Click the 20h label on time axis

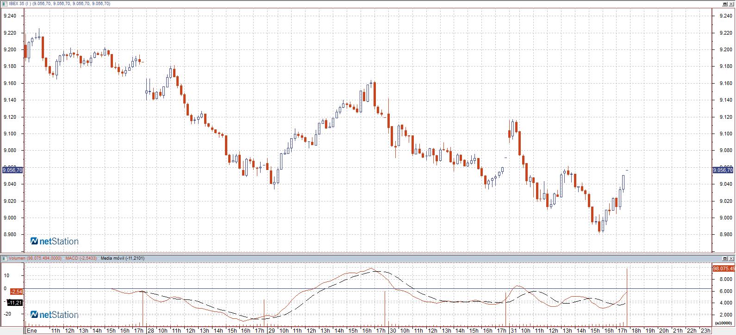[664, 331]
